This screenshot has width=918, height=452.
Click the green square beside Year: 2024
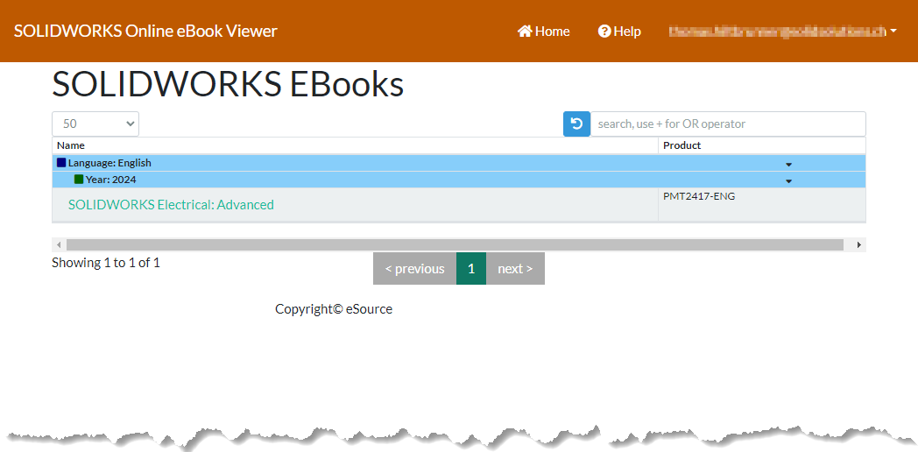click(x=79, y=180)
